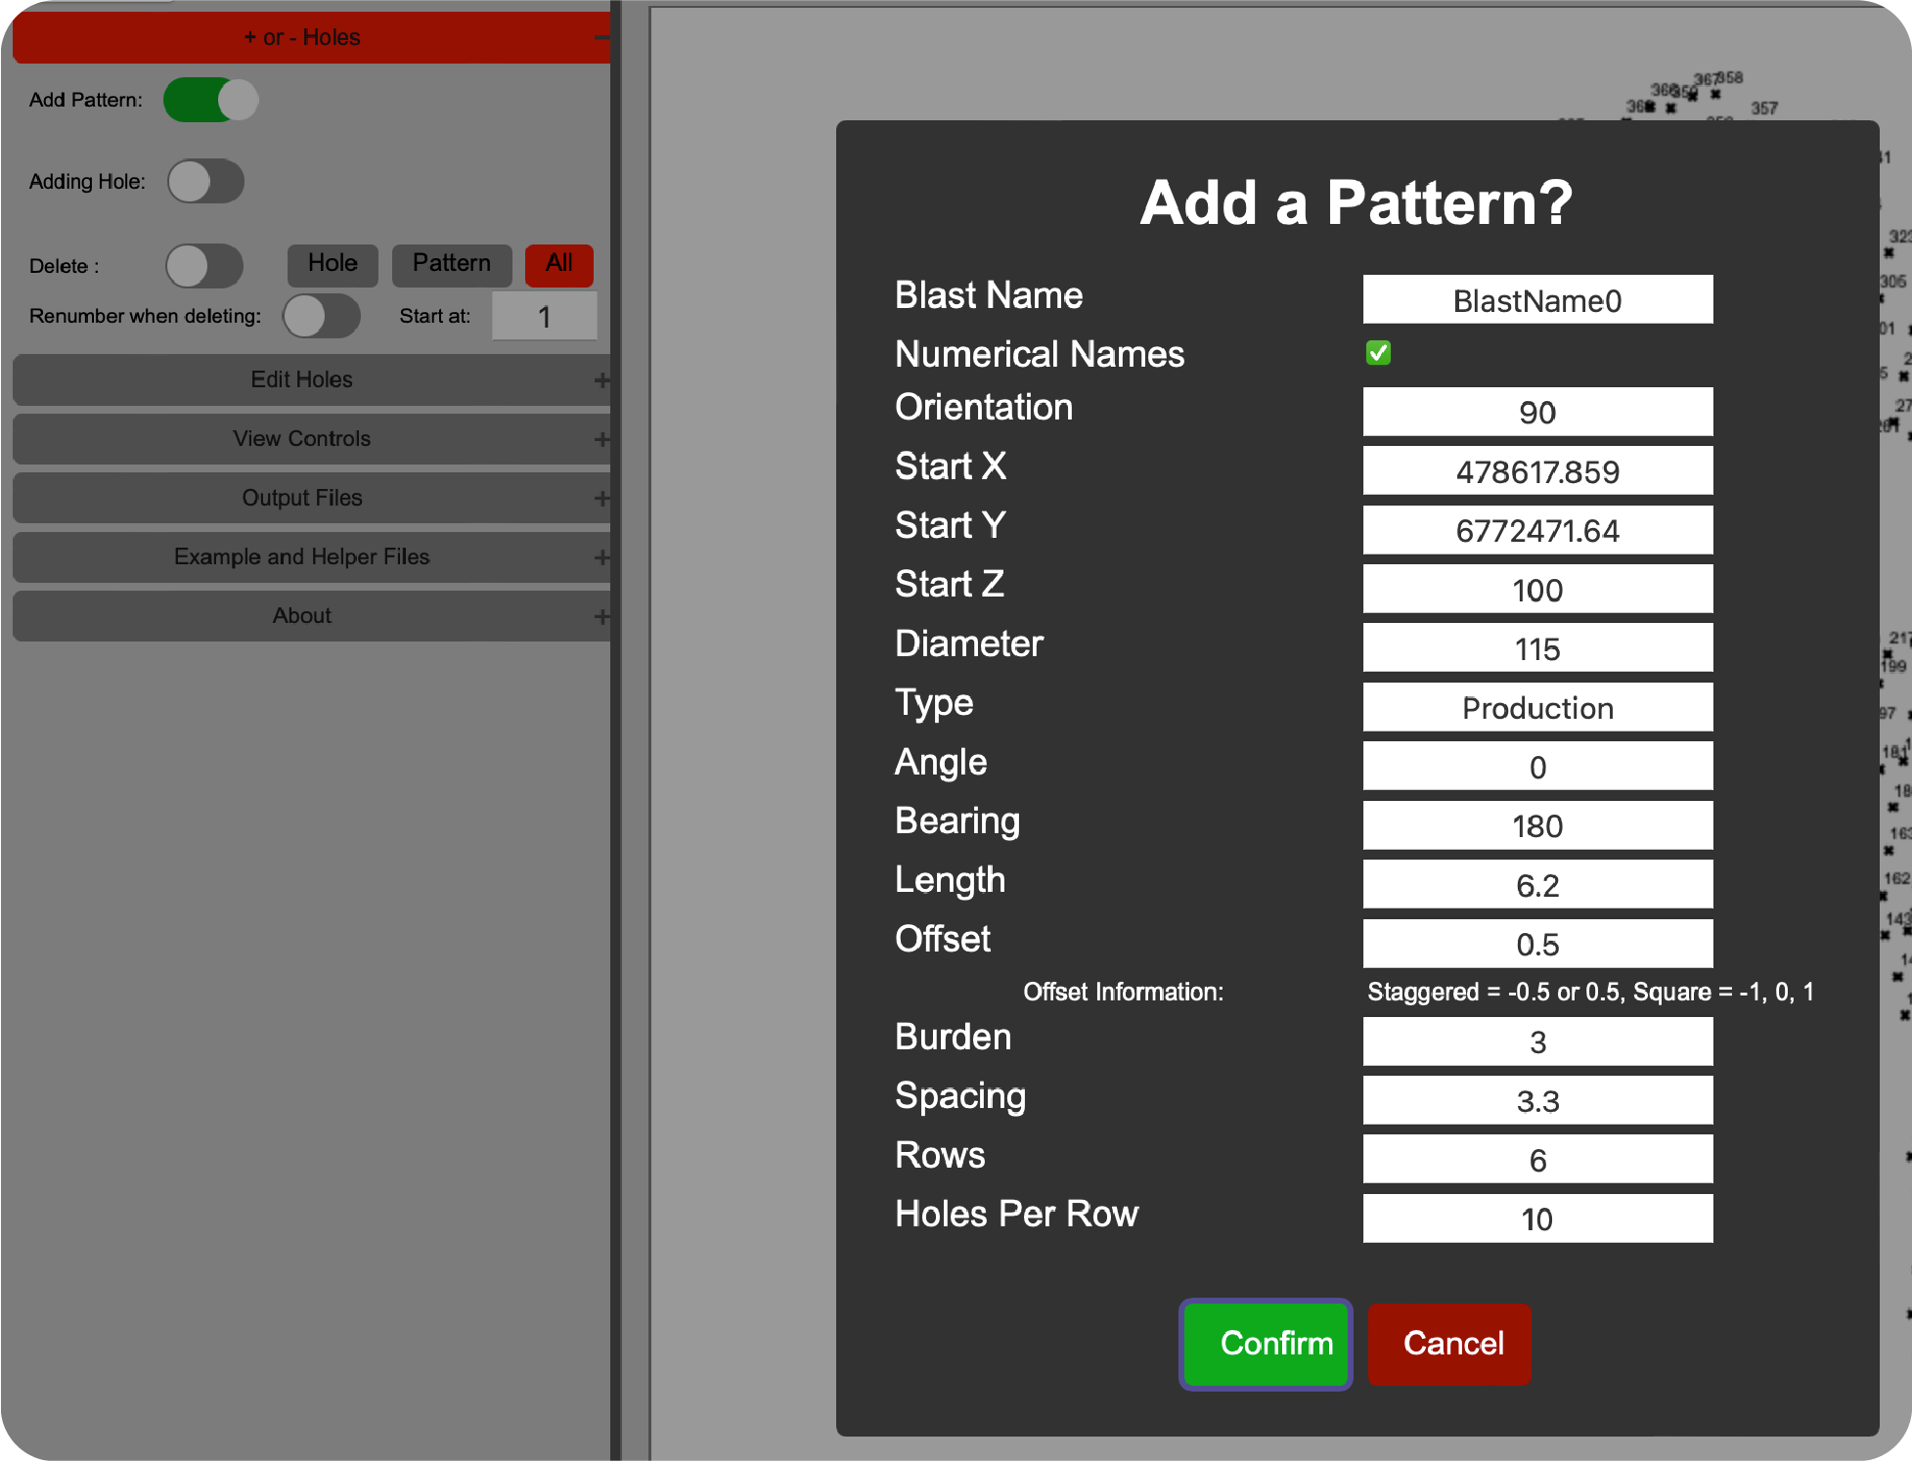Viewport: 1912px width, 1462px height.
Task: Toggle off the Add Pattern switch
Action: click(x=209, y=99)
